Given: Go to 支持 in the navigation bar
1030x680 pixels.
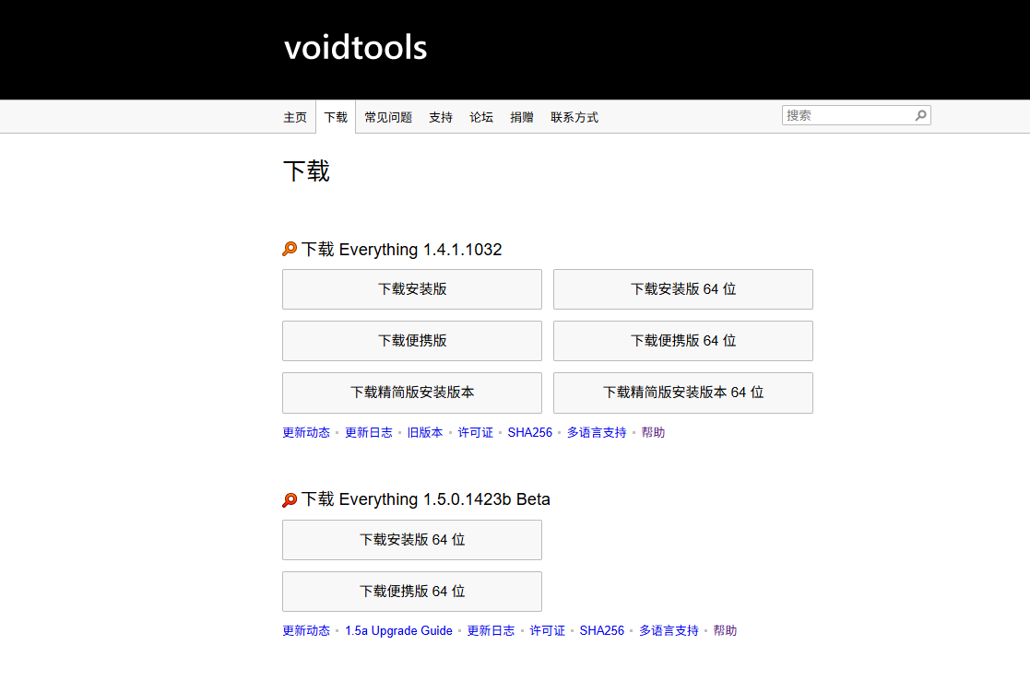Looking at the screenshot, I should 441,118.
